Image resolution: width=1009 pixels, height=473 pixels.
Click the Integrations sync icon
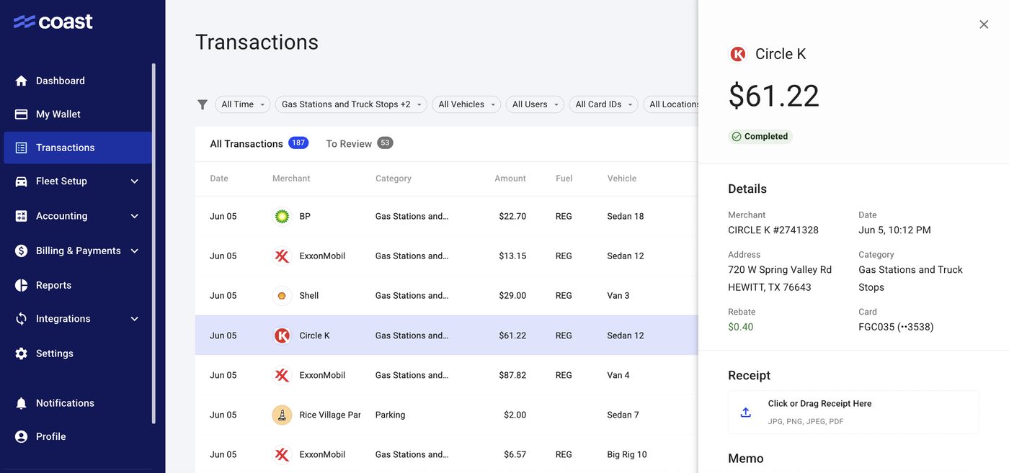click(x=22, y=319)
